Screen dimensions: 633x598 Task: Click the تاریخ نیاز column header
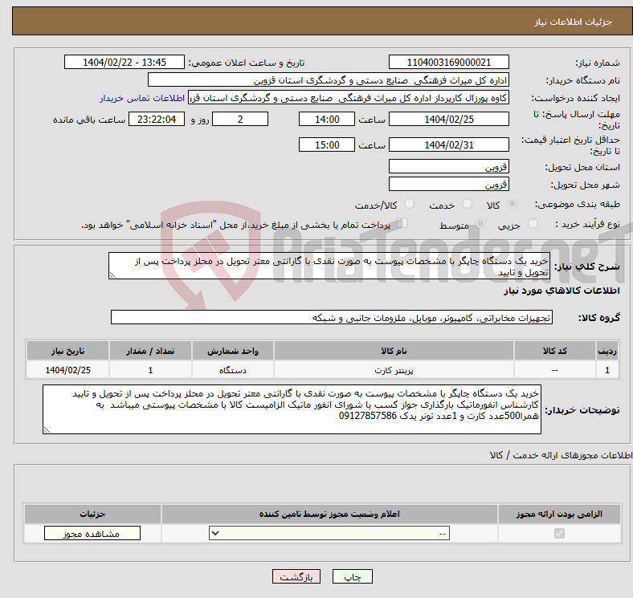point(67,351)
